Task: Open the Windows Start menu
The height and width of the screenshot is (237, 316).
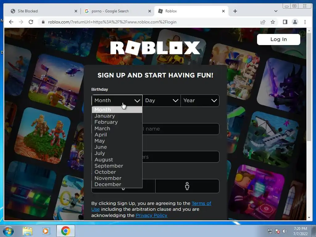Action: pos(8,231)
